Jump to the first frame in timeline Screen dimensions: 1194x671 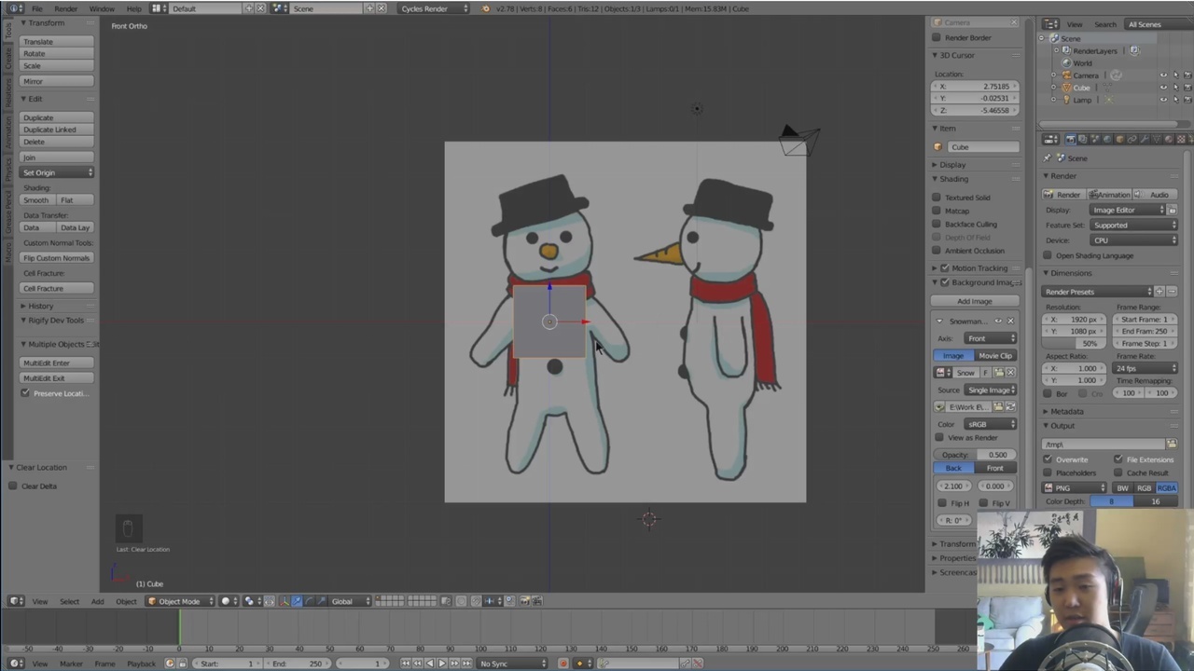tap(406, 664)
